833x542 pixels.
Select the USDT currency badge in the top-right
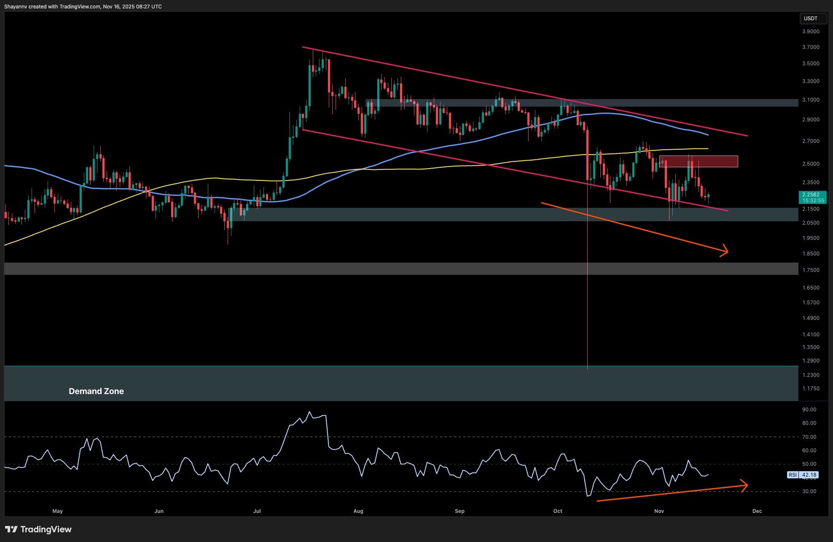(813, 19)
